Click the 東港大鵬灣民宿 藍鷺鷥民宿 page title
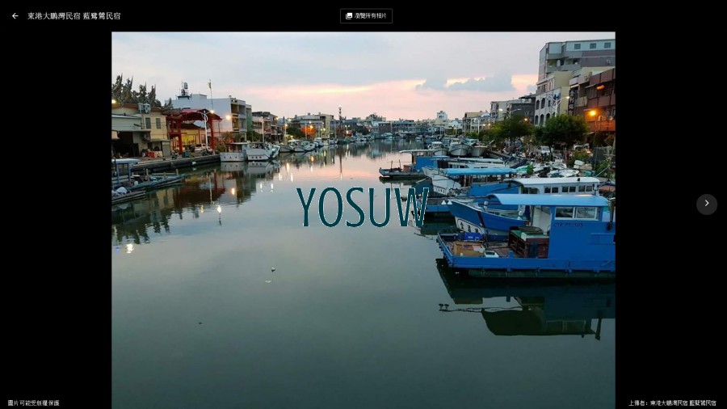The width and height of the screenshot is (727, 409). [74, 16]
